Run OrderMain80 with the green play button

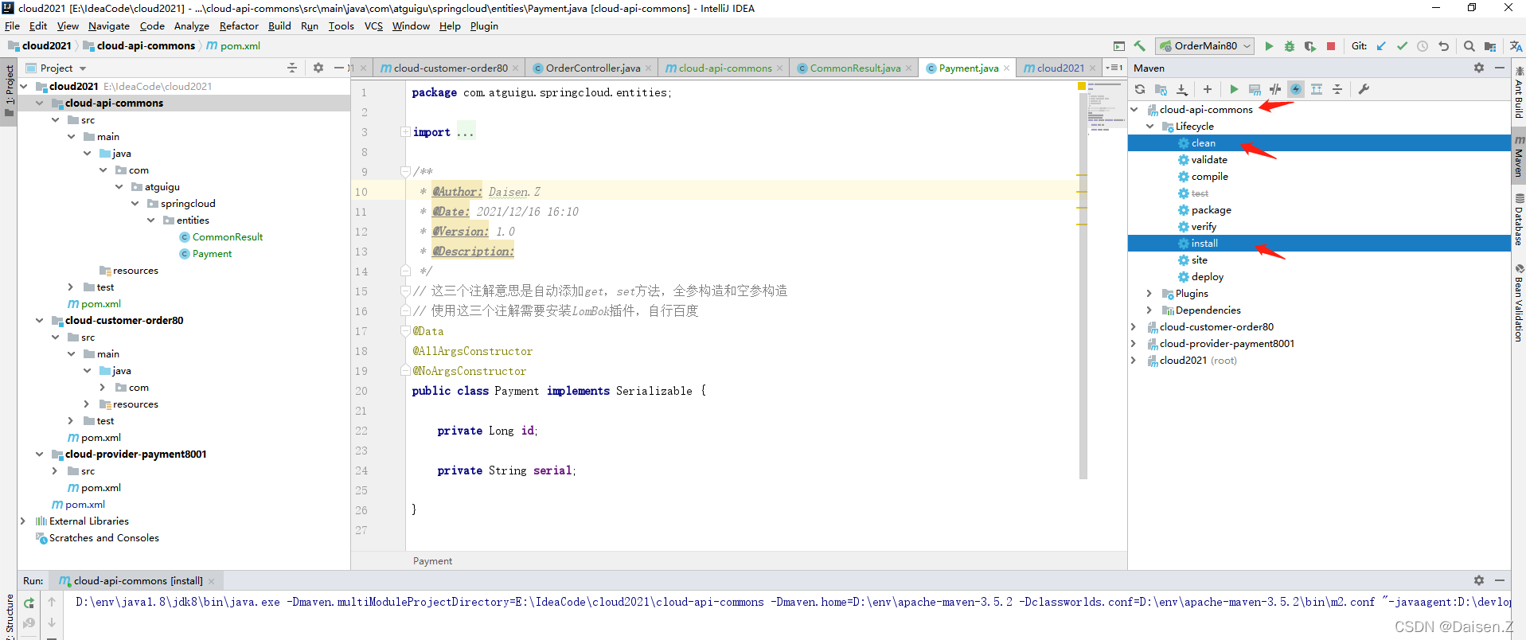(x=1269, y=46)
